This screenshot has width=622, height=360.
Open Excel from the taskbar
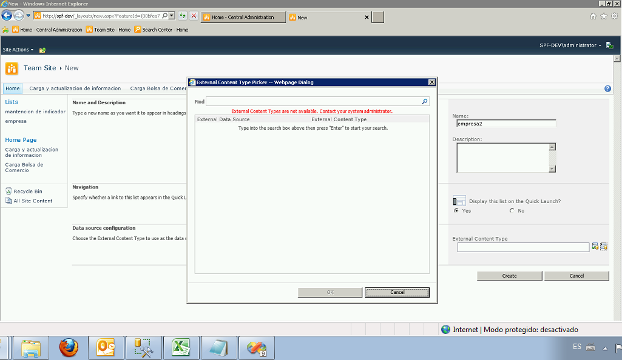tap(180, 348)
